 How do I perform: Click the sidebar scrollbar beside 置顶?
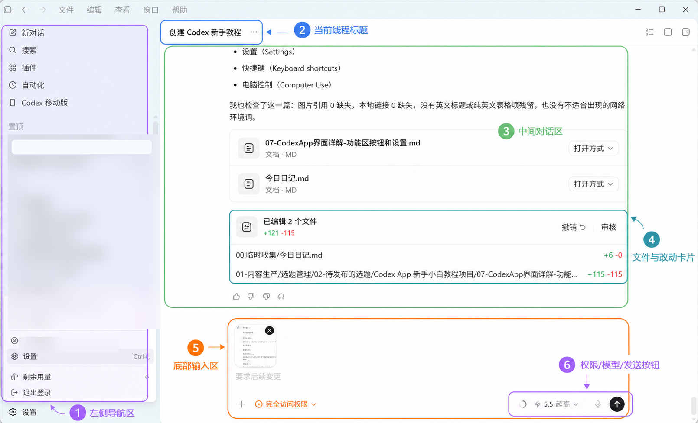click(x=156, y=128)
